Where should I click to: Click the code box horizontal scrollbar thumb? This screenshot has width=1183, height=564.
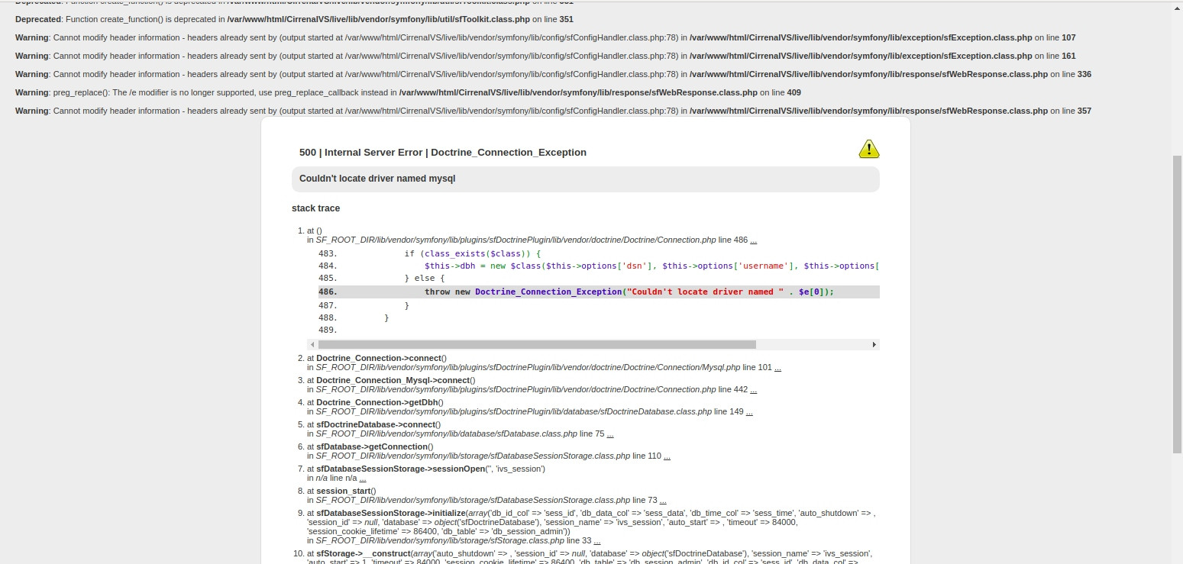click(x=537, y=345)
